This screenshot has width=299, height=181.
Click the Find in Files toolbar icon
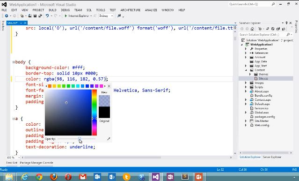(x=119, y=16)
